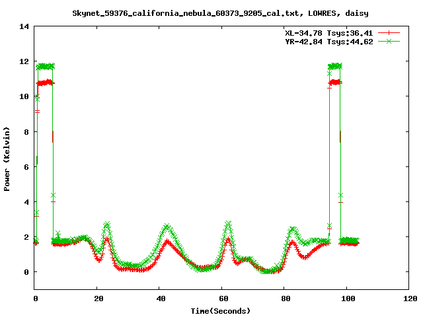Click the x-axis tick label 100

coord(348,299)
